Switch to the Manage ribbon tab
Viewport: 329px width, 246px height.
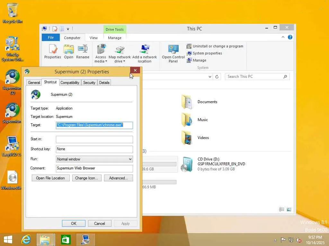(115, 38)
